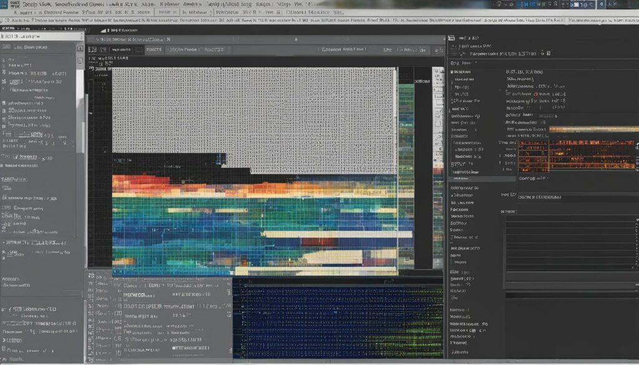This screenshot has height=365, width=639.
Task: Click the panel icon heading the right properties panel
Action: tap(452, 38)
